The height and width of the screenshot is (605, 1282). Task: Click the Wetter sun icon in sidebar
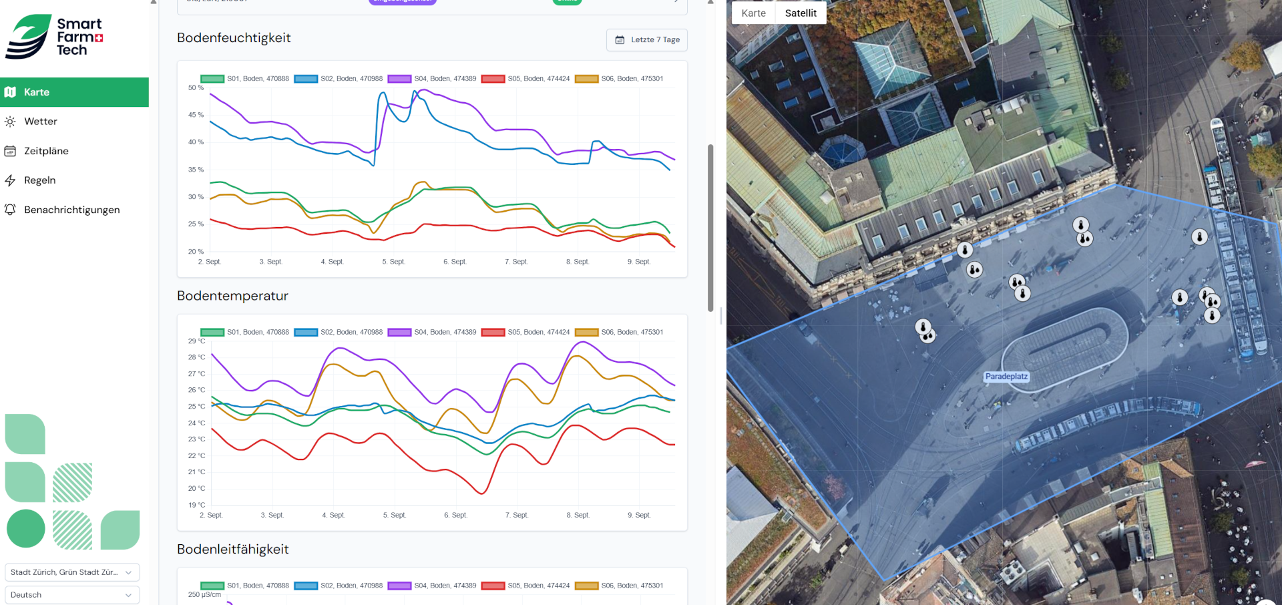pos(10,122)
